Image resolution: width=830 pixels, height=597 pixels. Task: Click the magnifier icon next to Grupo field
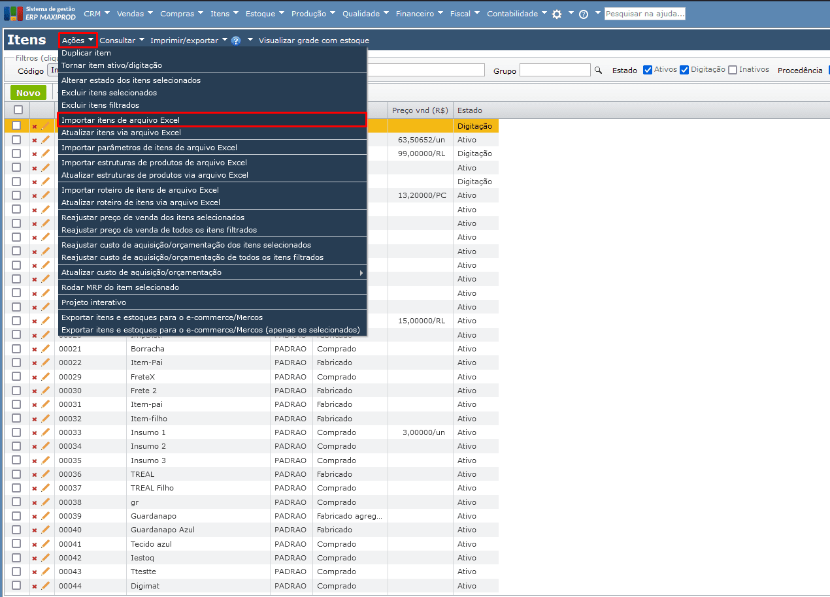(x=598, y=70)
